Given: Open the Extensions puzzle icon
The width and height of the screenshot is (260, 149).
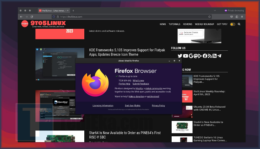Looking at the screenshot, I should click(237, 17).
